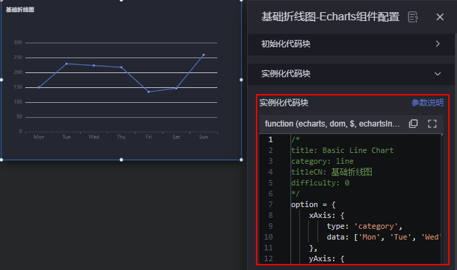Click code line 'yAxis: {'
The image size is (457, 270).
(326, 258)
